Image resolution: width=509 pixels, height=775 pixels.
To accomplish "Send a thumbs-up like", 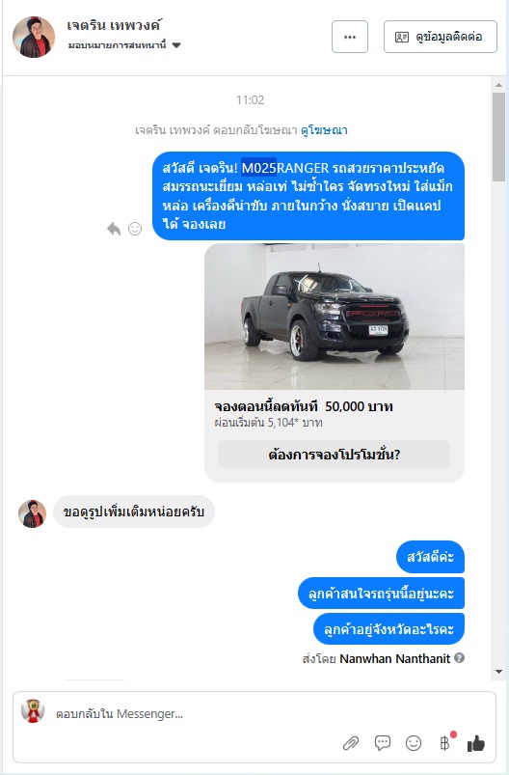I will [x=476, y=743].
